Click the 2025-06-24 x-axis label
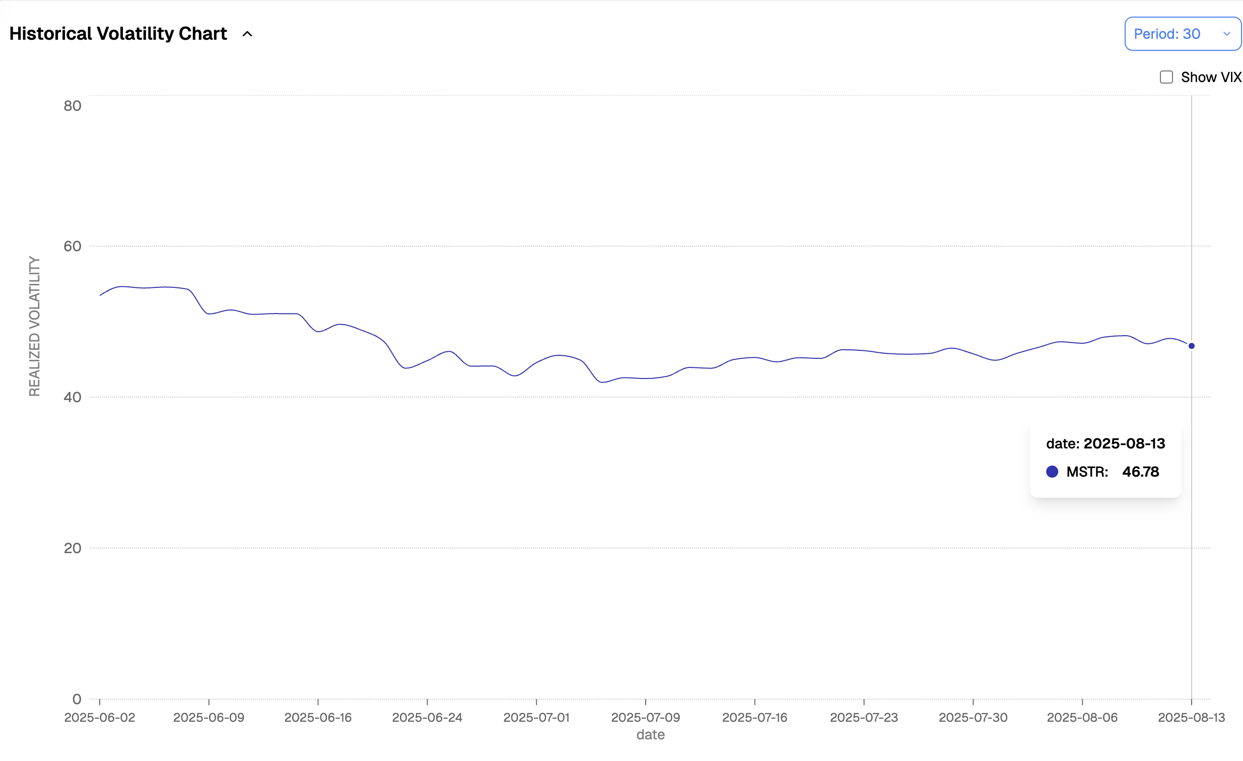Screen dimensions: 1243x761 click(427, 717)
